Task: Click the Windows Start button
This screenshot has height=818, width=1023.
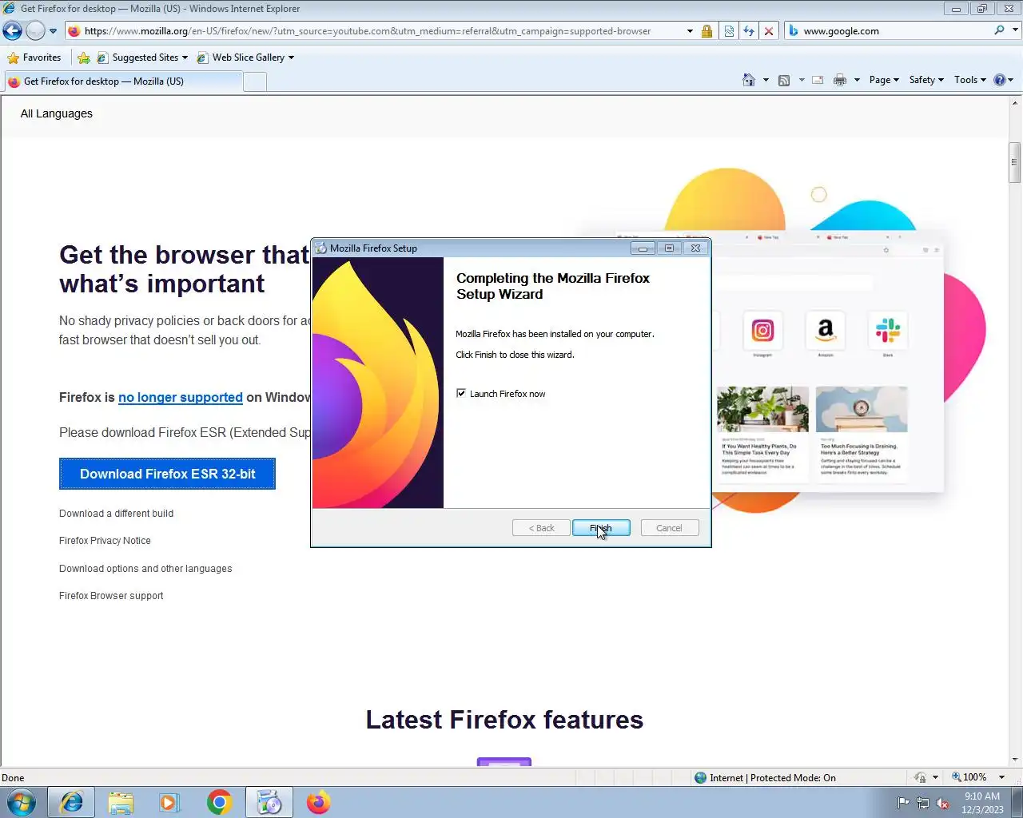Action: (x=22, y=802)
